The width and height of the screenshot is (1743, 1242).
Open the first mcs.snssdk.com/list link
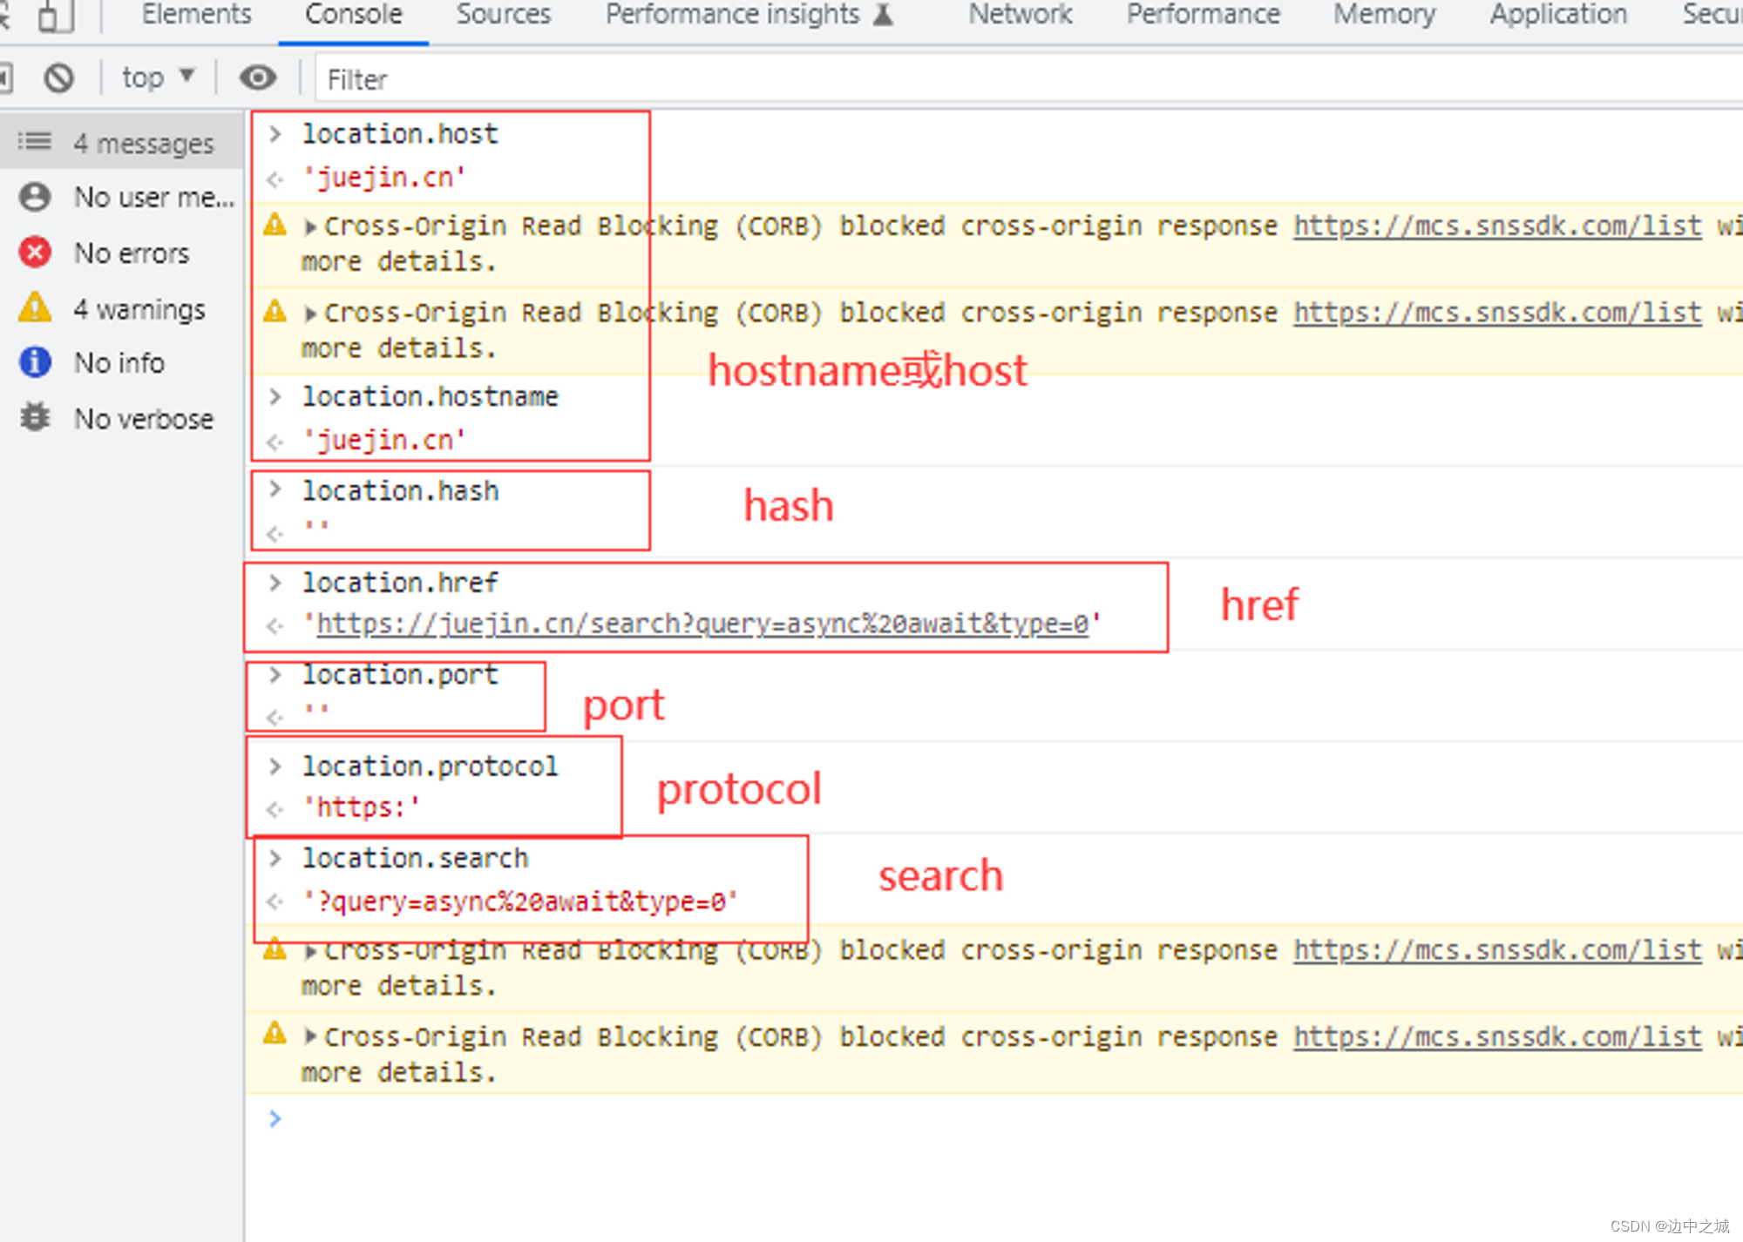(x=1497, y=226)
